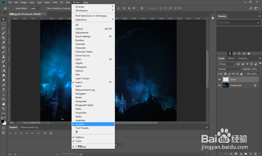Expand the Arrange submenu
Viewport: 262px width, 156px height.
[x=93, y=7]
